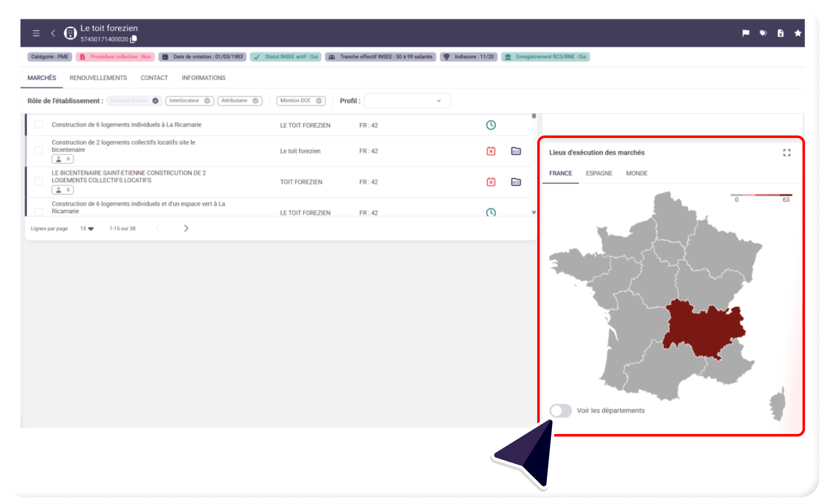Switch to the Renouvellements tab
826x504 pixels.
(x=98, y=78)
